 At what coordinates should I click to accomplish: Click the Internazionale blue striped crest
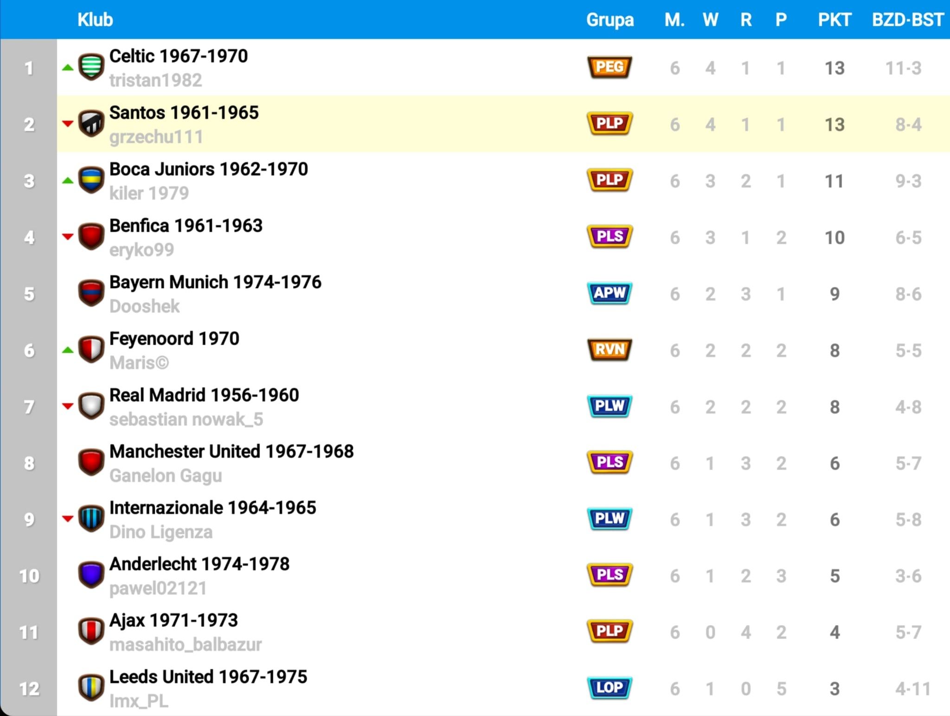(x=91, y=518)
